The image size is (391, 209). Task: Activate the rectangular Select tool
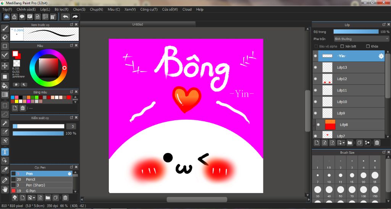tap(5, 105)
